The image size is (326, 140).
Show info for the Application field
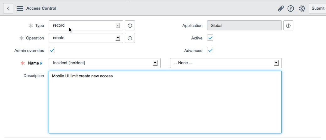click(x=288, y=25)
